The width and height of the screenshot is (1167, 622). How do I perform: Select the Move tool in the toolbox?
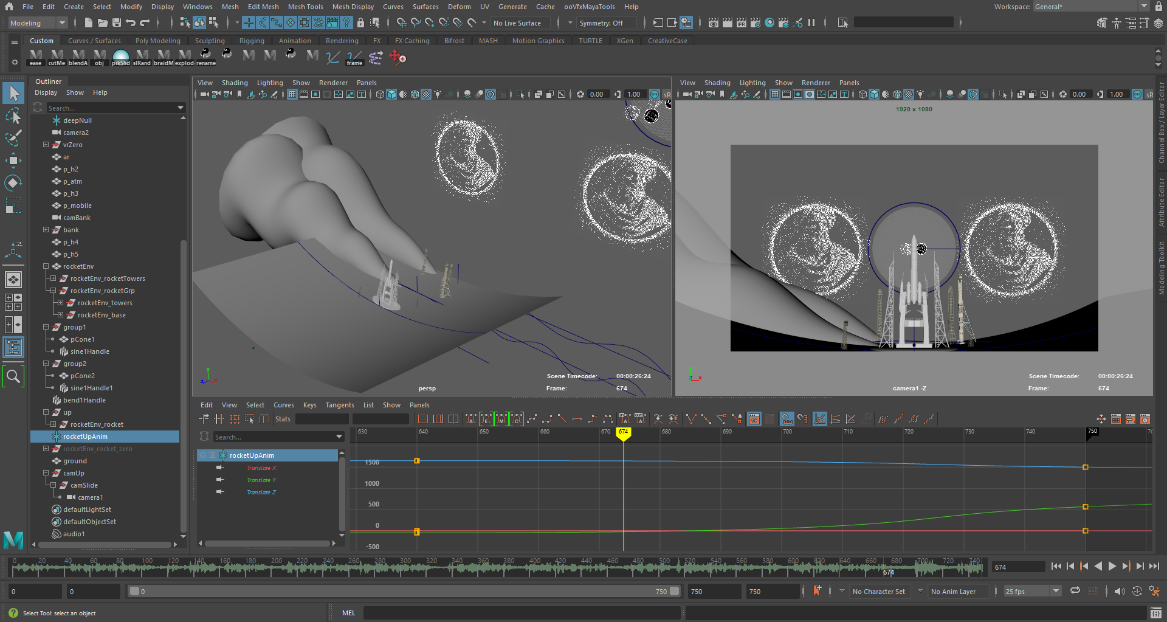point(13,161)
